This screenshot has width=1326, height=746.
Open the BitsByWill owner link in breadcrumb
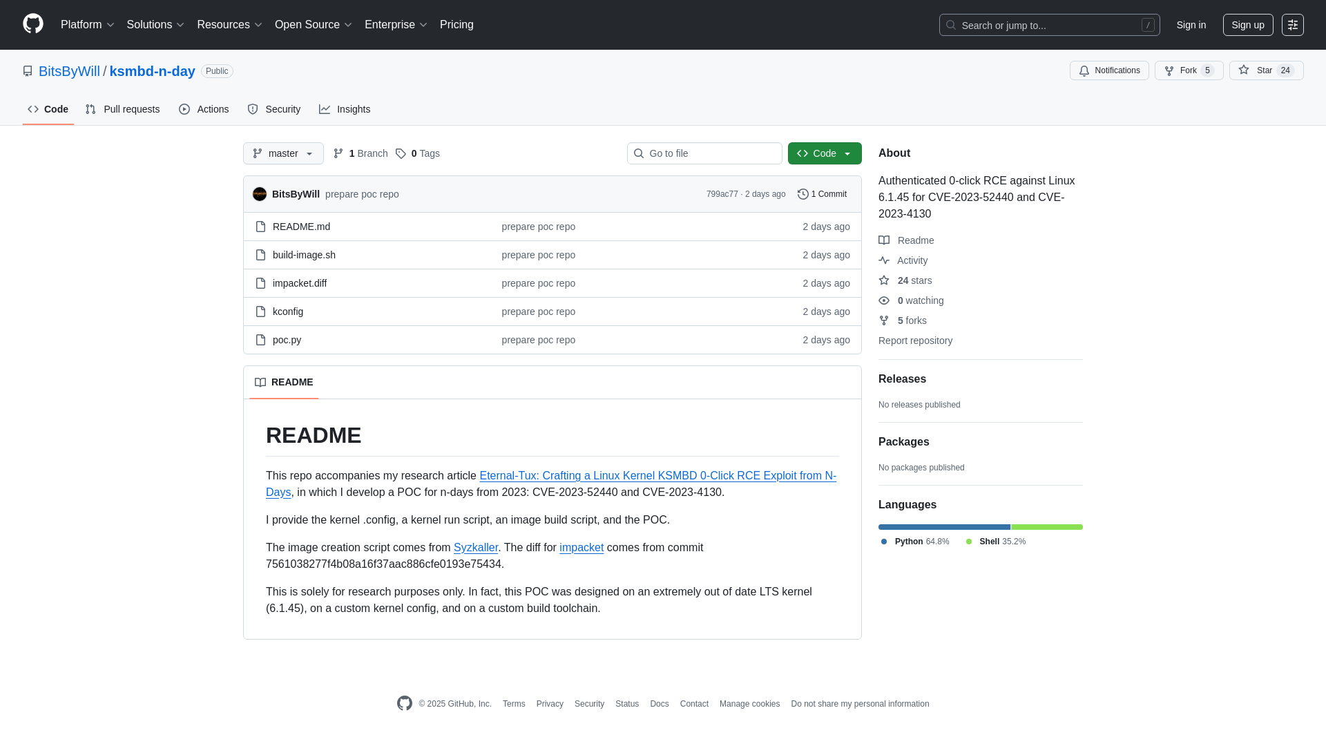pos(69,71)
